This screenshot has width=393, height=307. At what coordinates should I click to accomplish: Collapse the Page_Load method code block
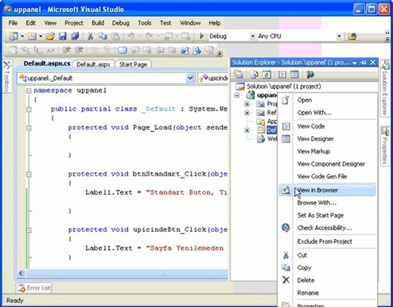coord(29,128)
